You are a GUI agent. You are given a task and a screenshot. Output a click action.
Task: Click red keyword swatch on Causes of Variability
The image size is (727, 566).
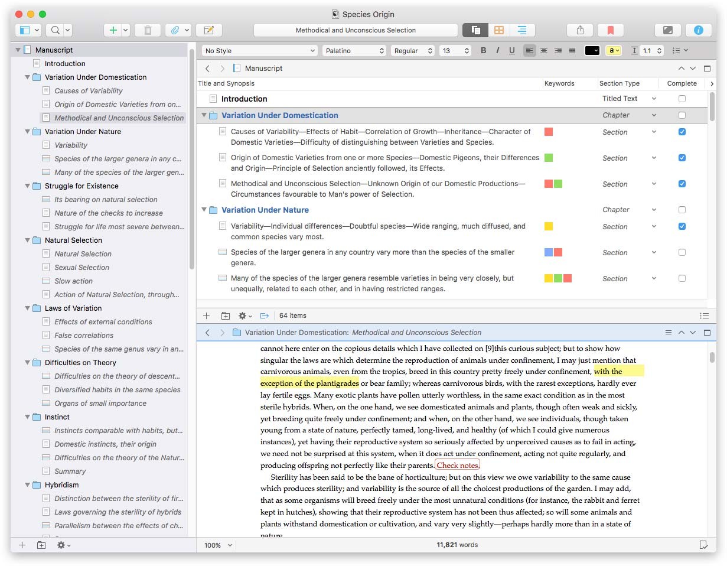[549, 132]
